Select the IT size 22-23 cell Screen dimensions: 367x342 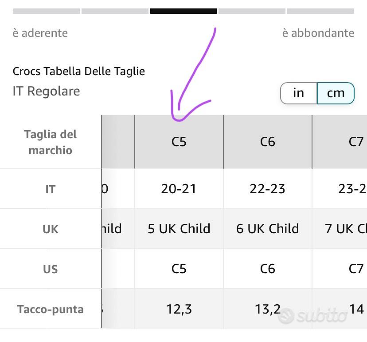(268, 189)
